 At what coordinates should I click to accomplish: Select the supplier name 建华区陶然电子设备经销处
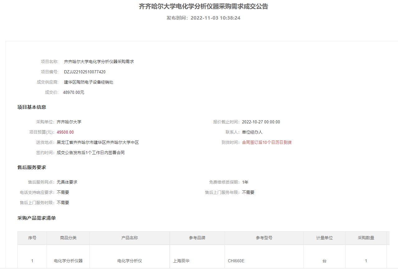[x=88, y=82]
